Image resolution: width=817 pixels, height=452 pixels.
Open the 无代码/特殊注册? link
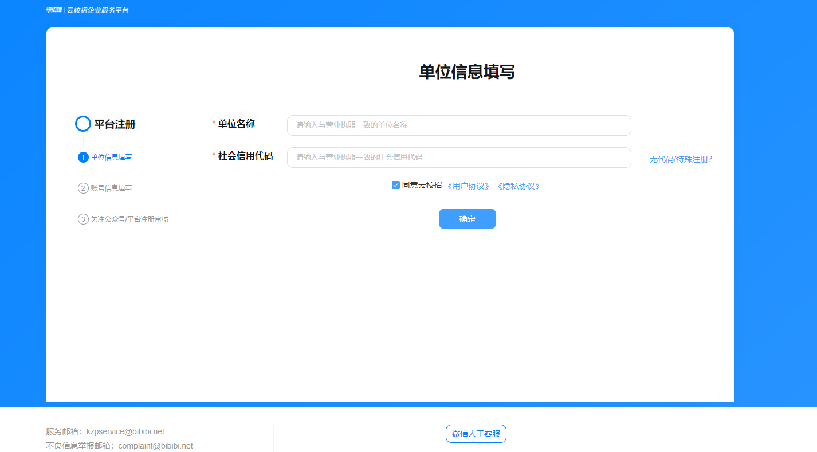point(681,159)
